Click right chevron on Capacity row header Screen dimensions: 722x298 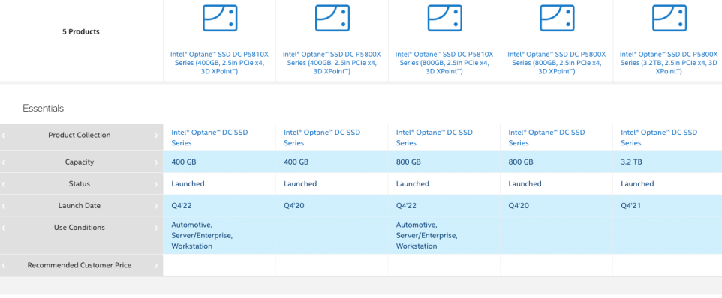point(156,162)
